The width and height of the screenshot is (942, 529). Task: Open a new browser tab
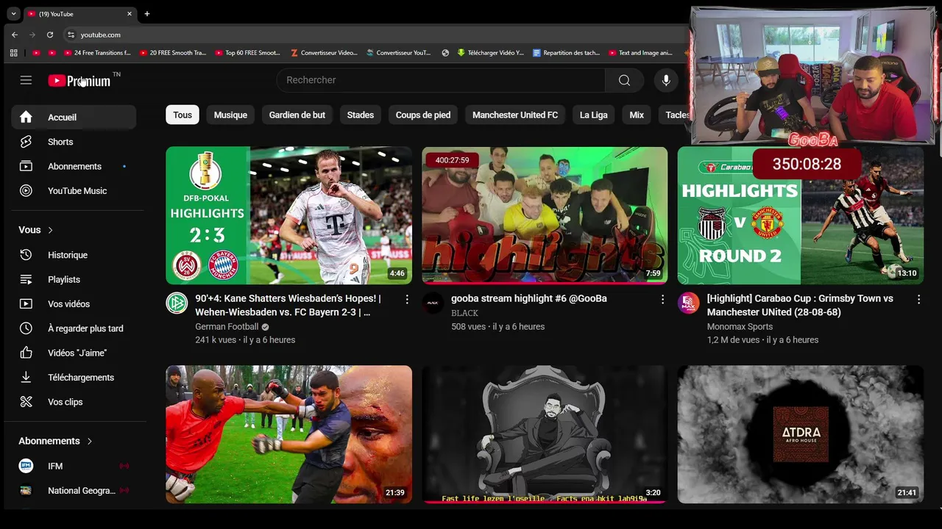[147, 13]
